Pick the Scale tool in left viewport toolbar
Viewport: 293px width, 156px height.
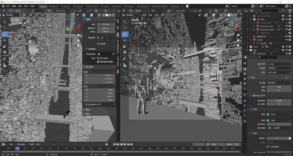5,46
